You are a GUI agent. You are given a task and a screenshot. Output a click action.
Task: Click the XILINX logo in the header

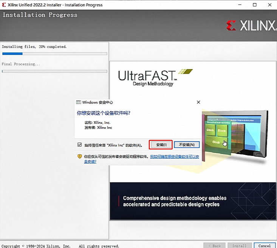point(251,26)
